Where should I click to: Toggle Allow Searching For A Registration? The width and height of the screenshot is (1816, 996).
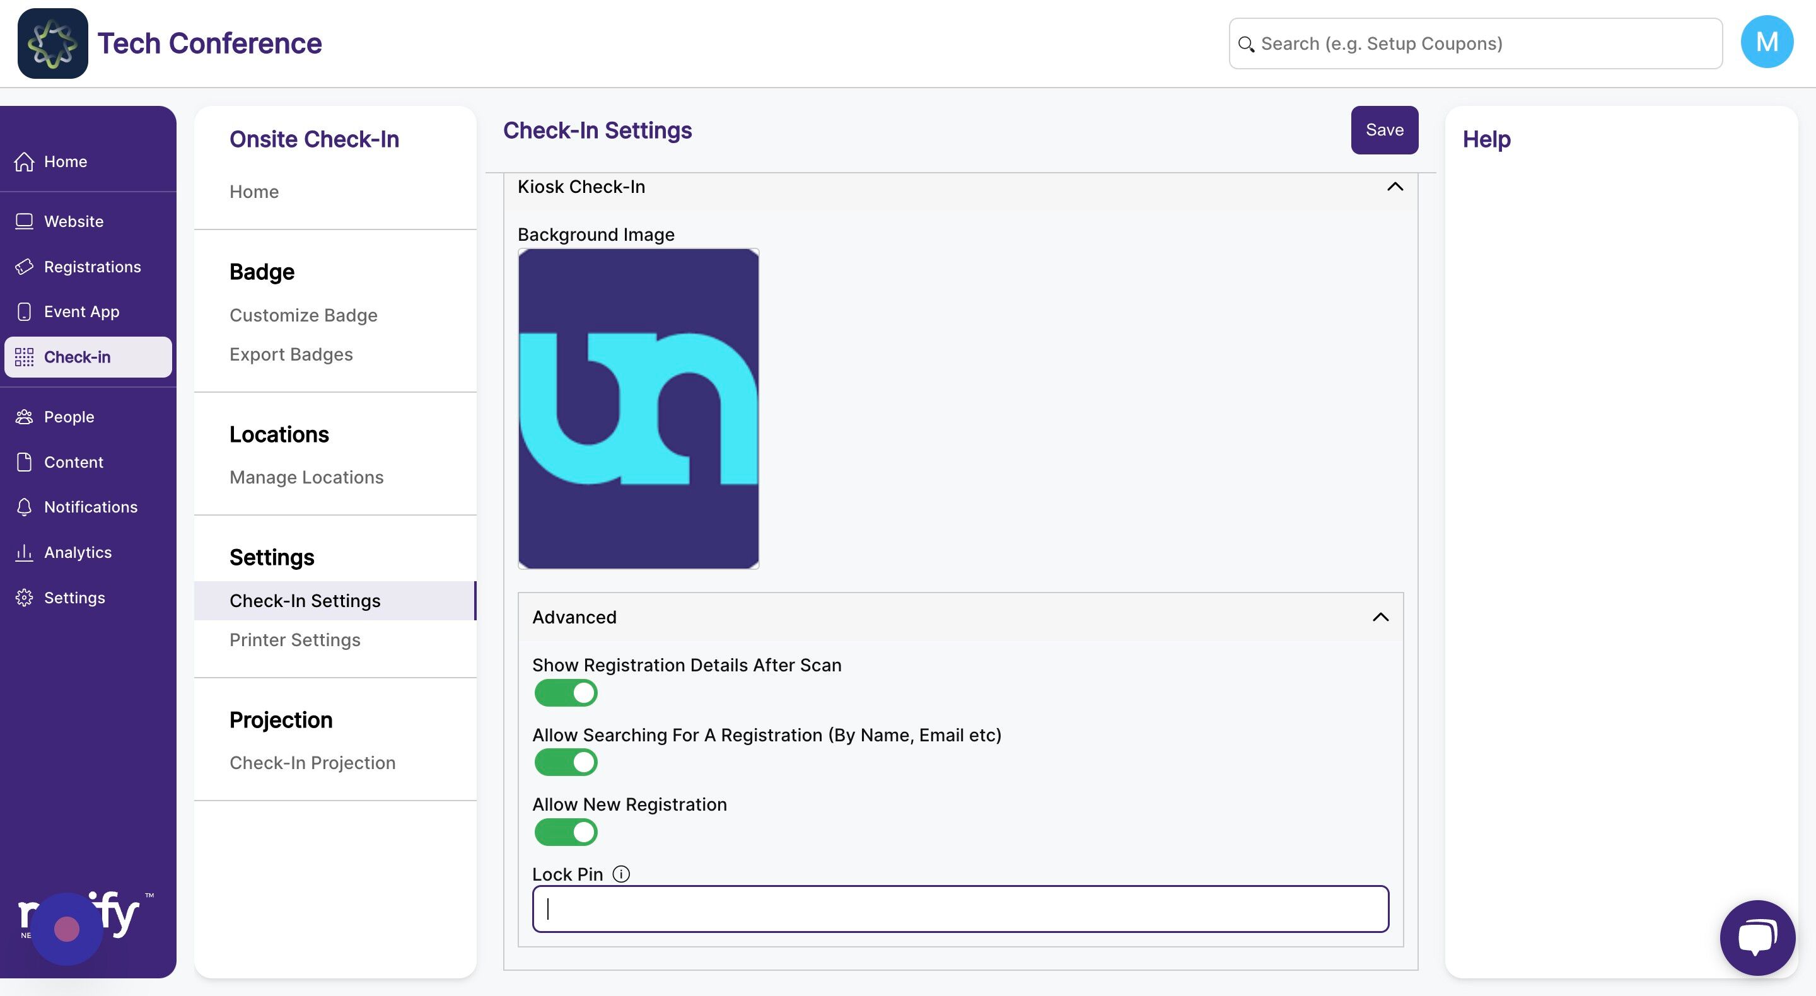[566, 762]
